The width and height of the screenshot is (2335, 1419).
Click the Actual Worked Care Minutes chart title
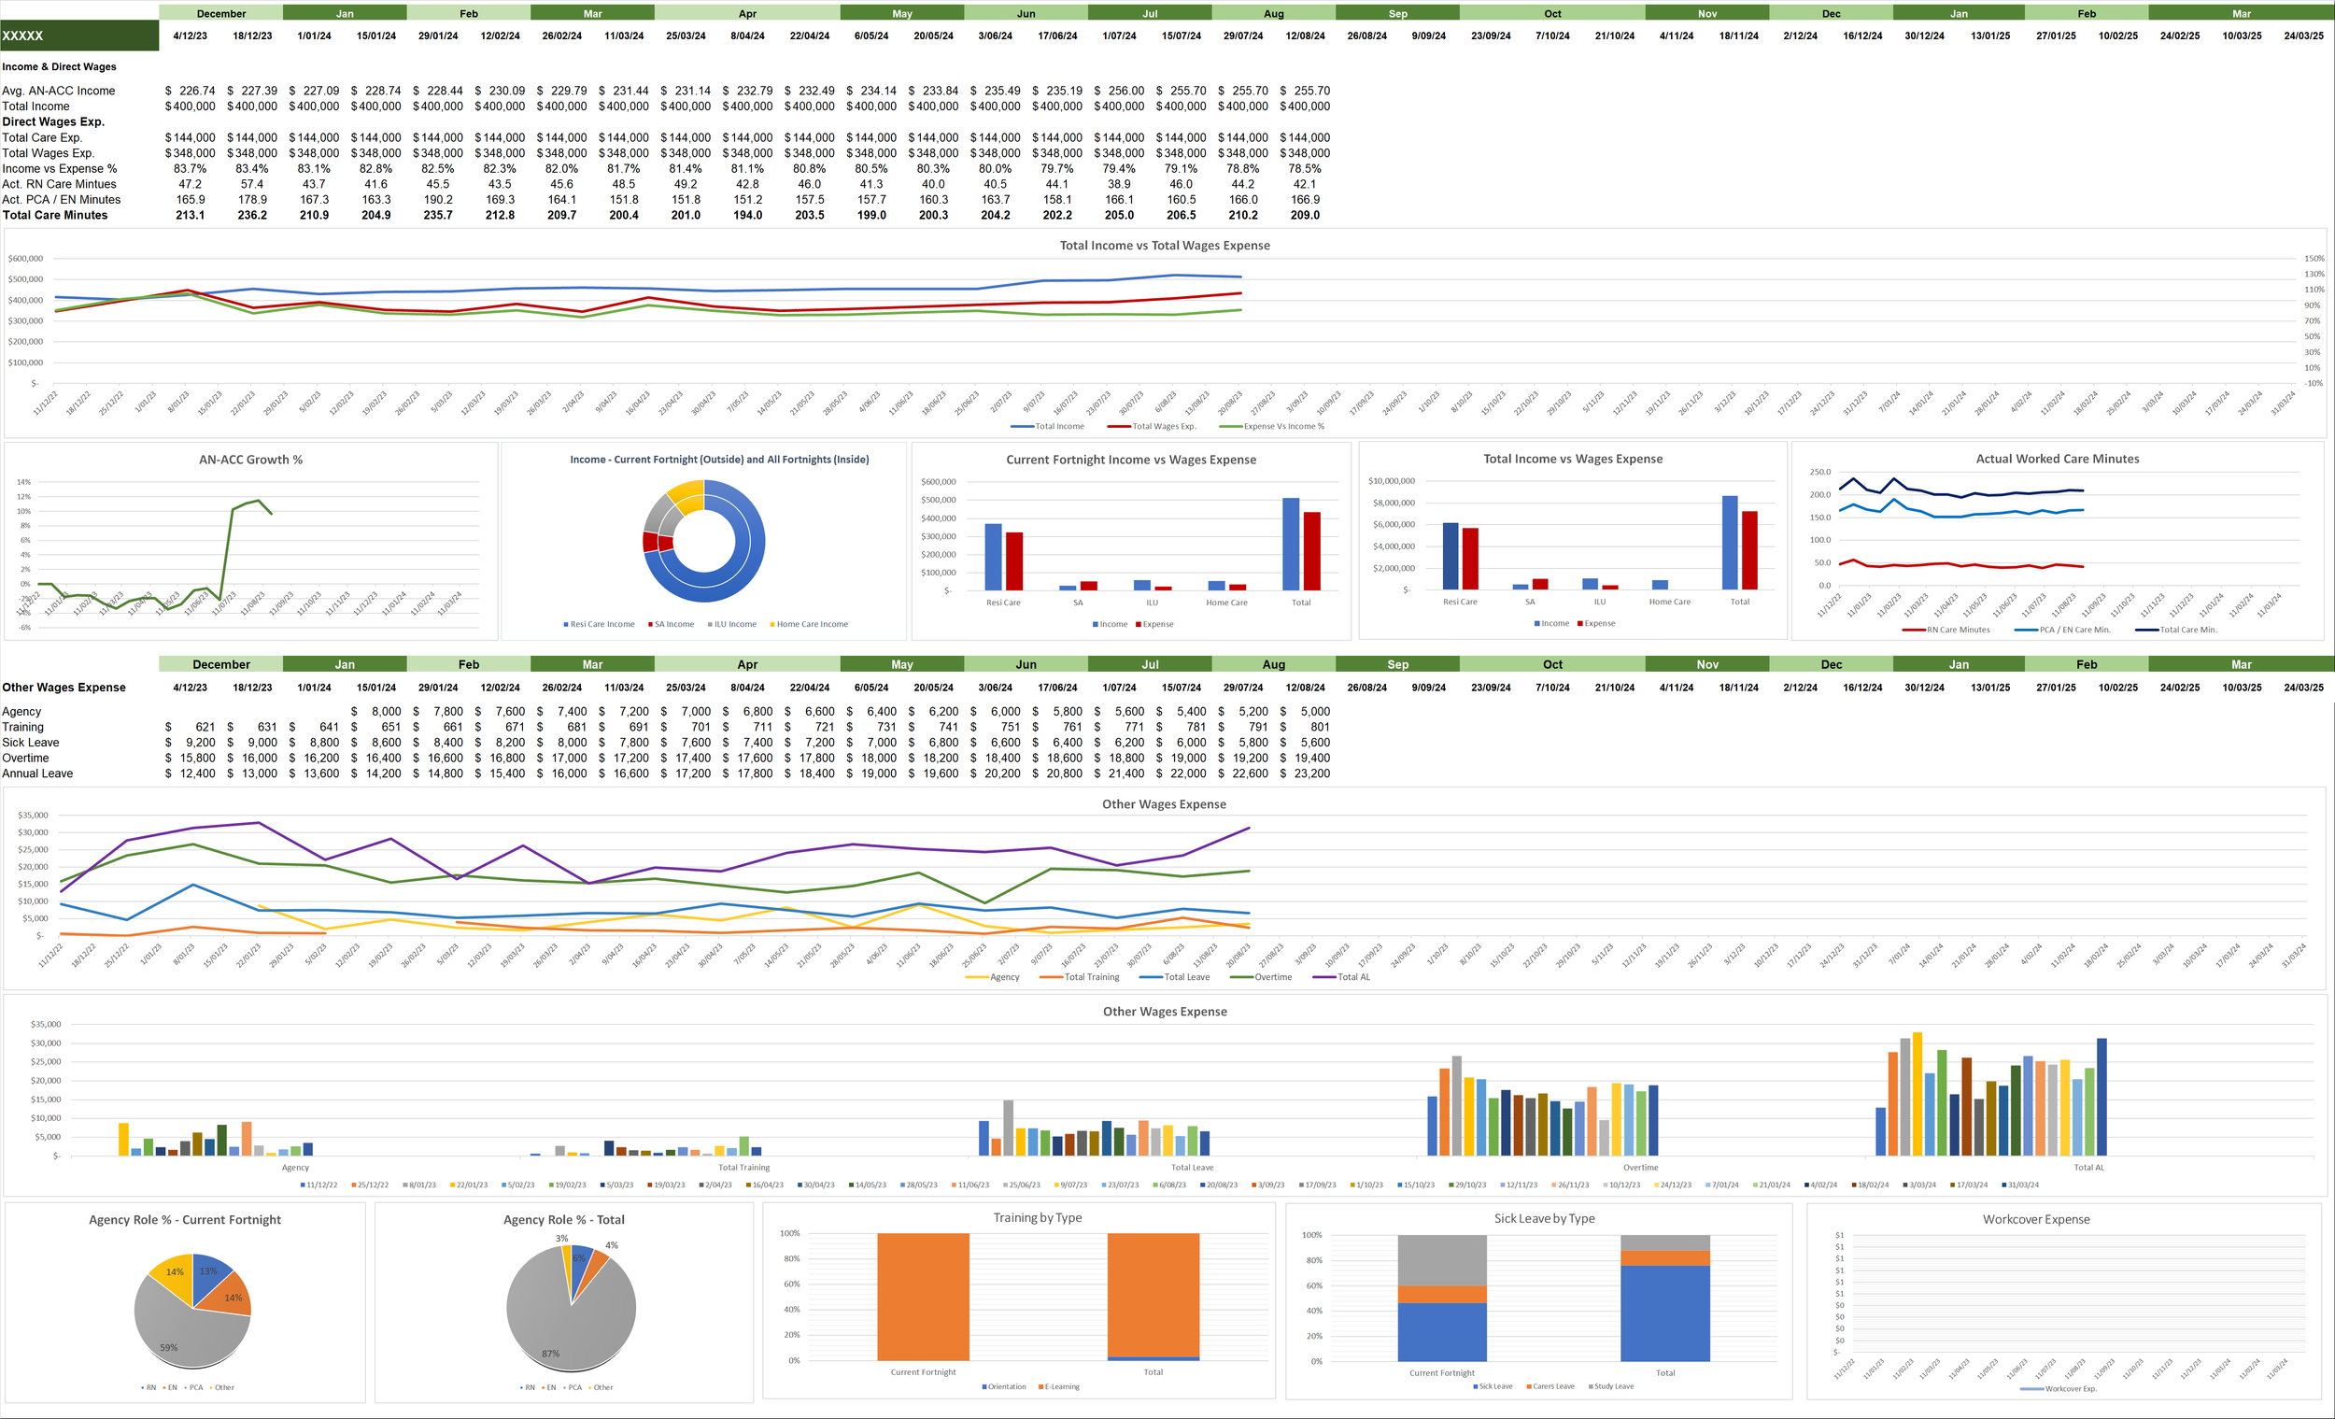click(2057, 459)
